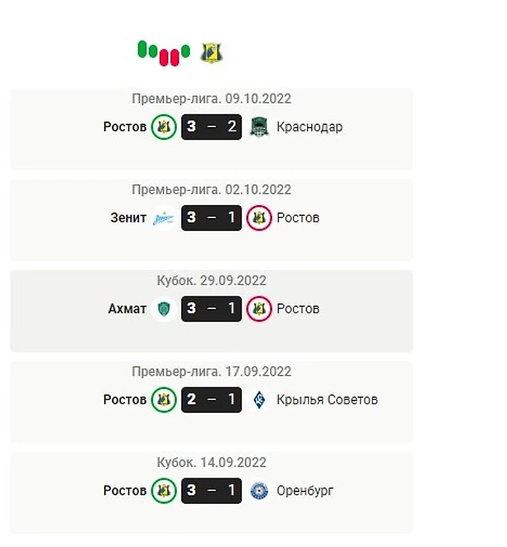Screen dimensions: 507x547
Task: Open the Оренбург team name link
Action: (x=305, y=491)
